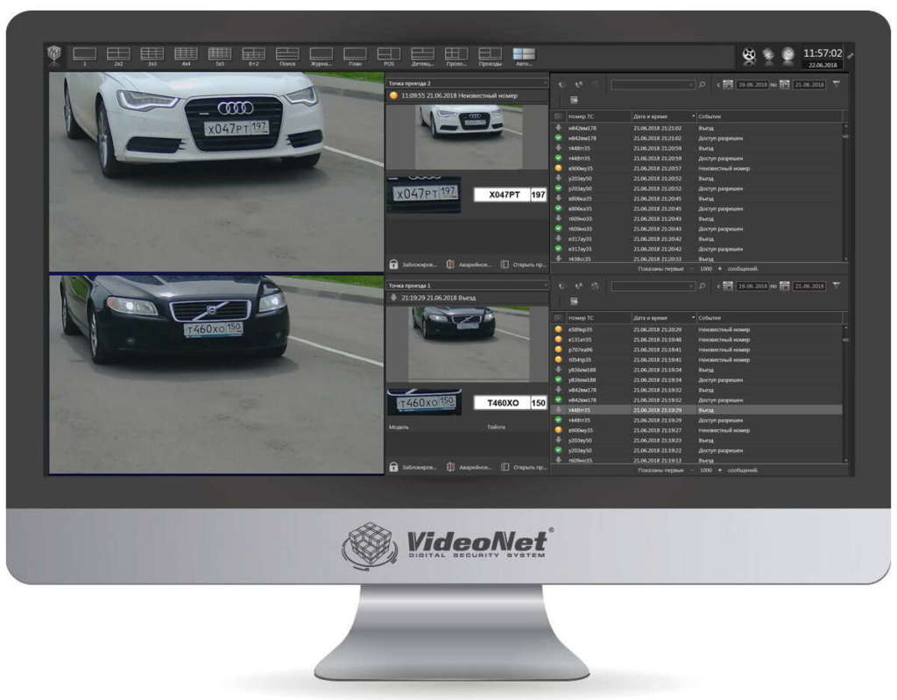Click the round globe icon beside the clock
The height and width of the screenshot is (700, 897).
tap(788, 55)
